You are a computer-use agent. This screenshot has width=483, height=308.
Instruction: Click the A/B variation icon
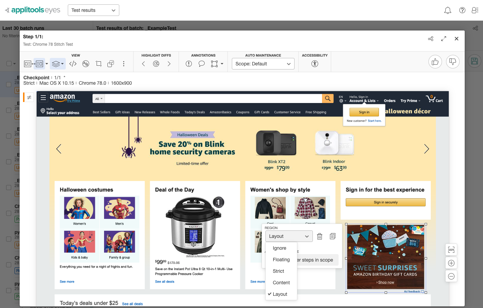click(86, 64)
